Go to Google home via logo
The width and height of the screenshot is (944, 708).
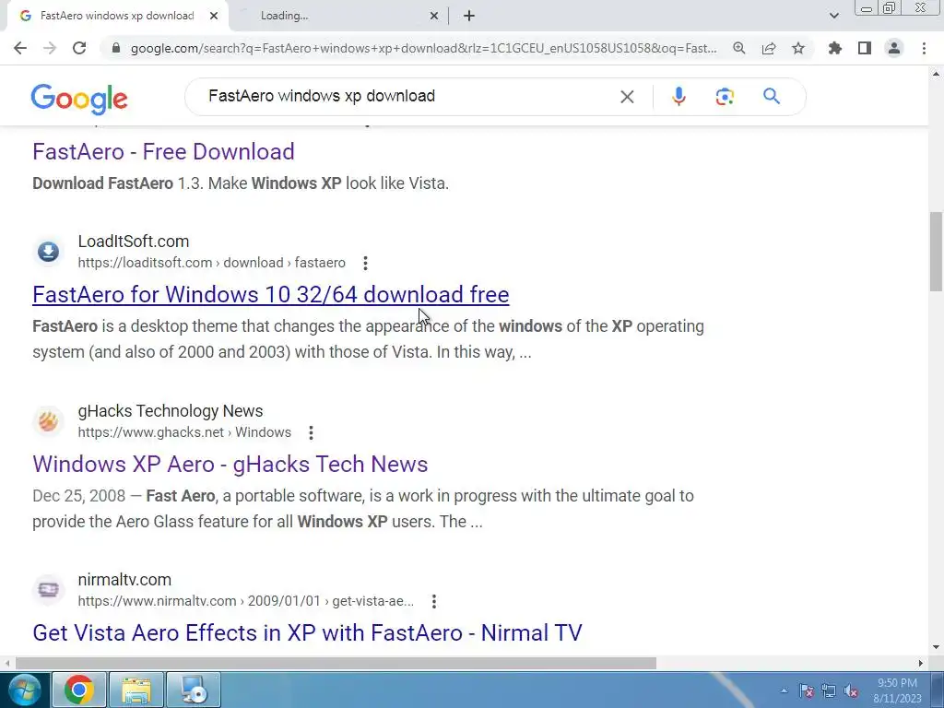(79, 98)
